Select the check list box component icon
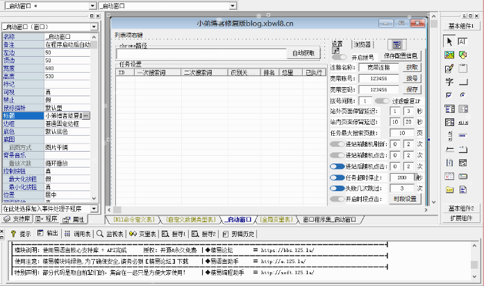Image resolution: width=484 pixels, height=286 pixels. point(449,122)
